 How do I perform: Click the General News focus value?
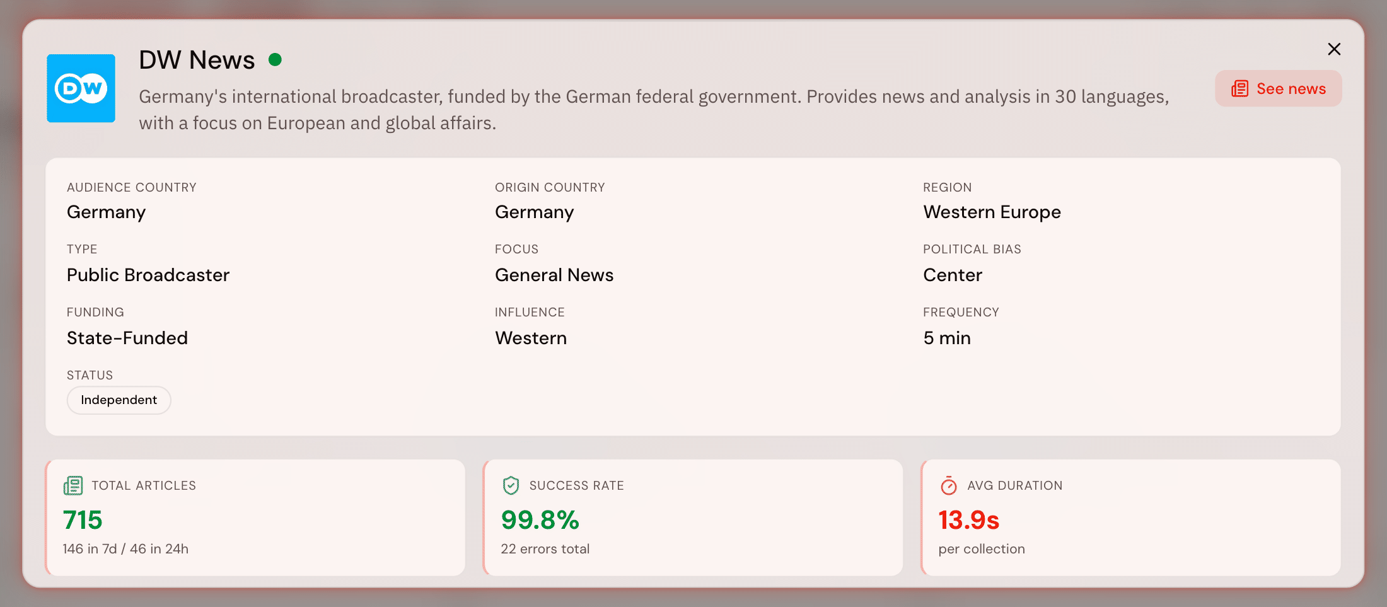pyautogui.click(x=554, y=275)
